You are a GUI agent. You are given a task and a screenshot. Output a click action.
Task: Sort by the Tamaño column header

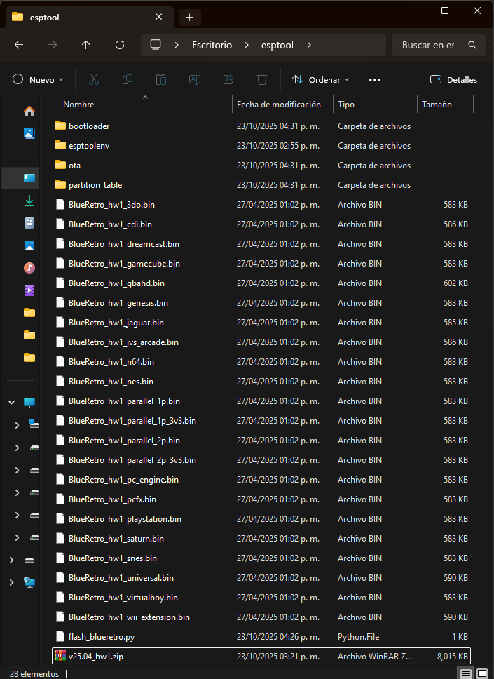point(437,105)
